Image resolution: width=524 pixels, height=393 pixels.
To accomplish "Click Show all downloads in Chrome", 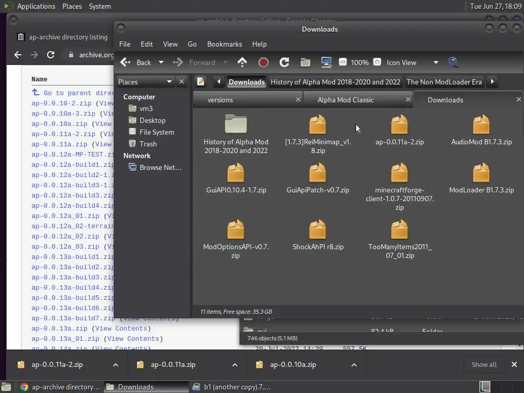I will coord(484,364).
